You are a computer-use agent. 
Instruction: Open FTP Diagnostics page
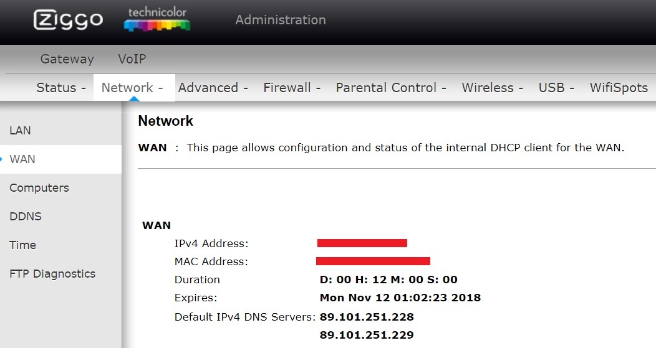pos(52,274)
